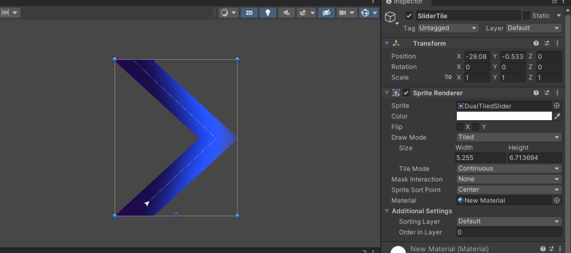The height and width of the screenshot is (253, 571).
Task: Edit the SliderTile name field
Action: point(468,16)
